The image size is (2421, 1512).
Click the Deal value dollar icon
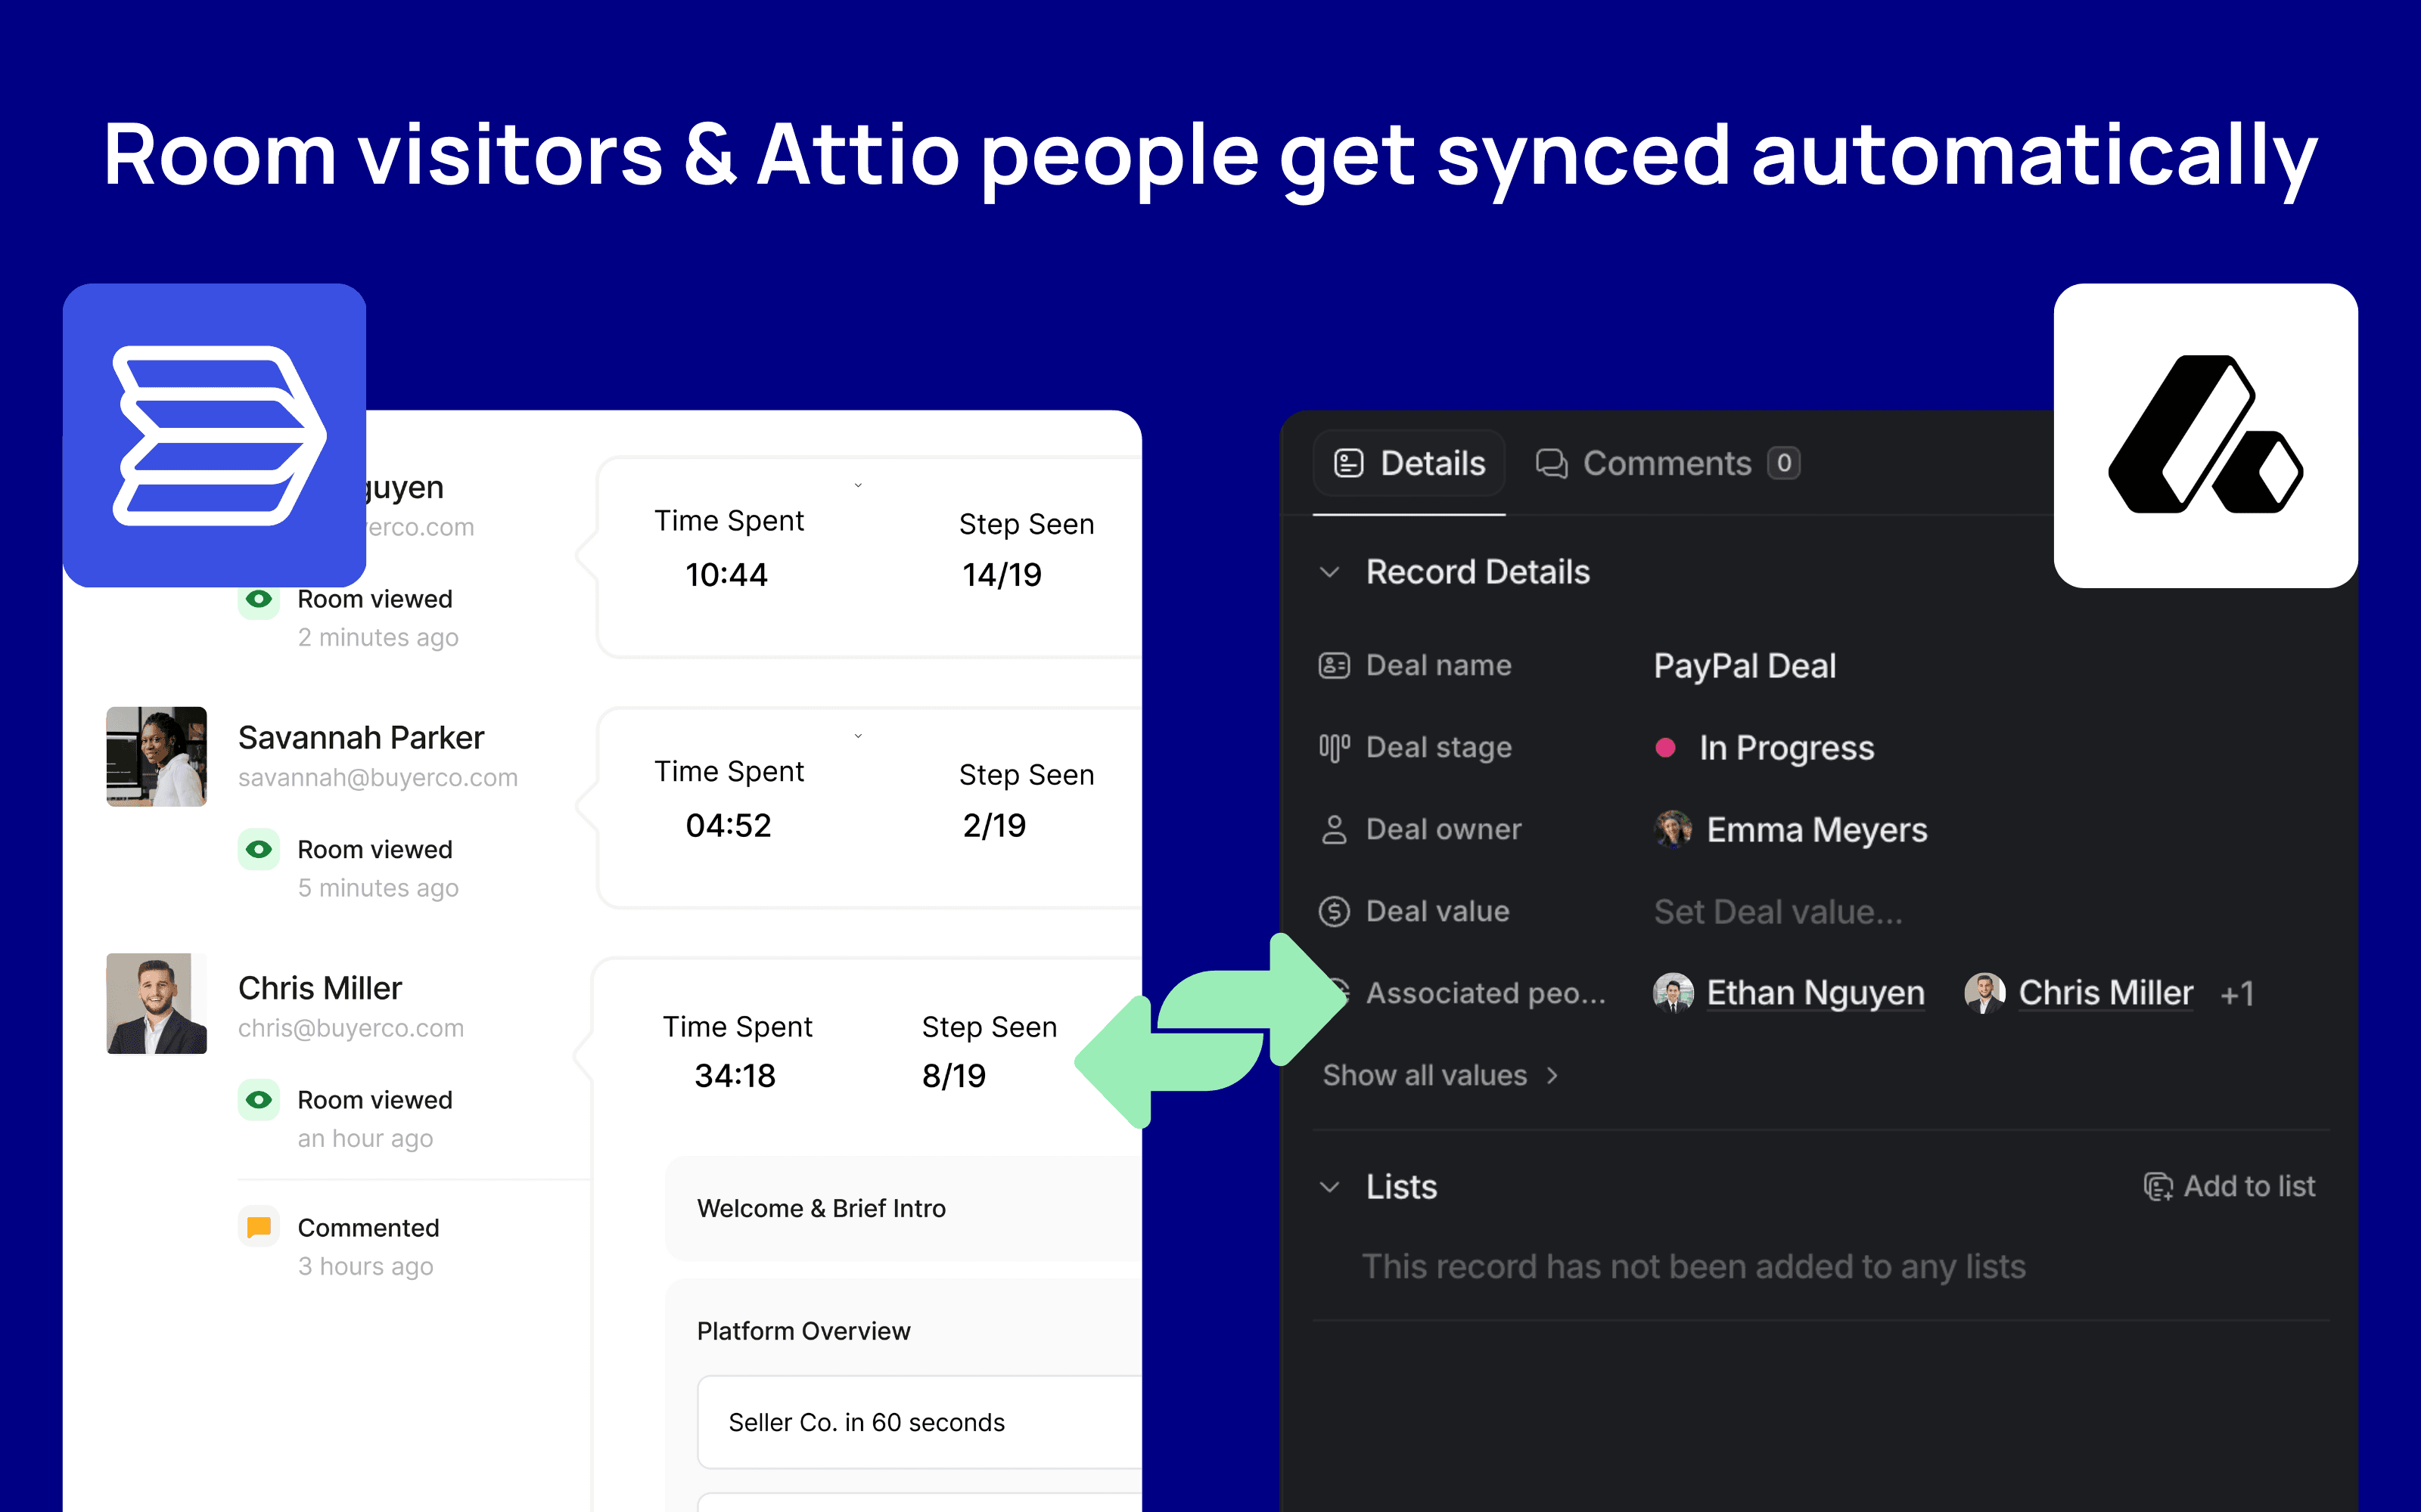[x=1334, y=911]
